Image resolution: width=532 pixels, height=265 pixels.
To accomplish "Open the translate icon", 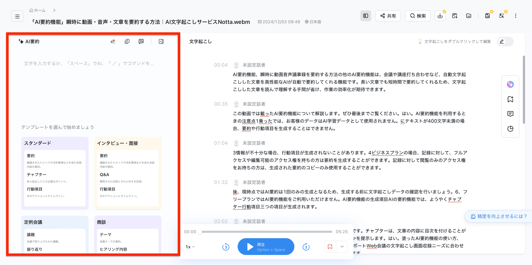I will [502, 16].
